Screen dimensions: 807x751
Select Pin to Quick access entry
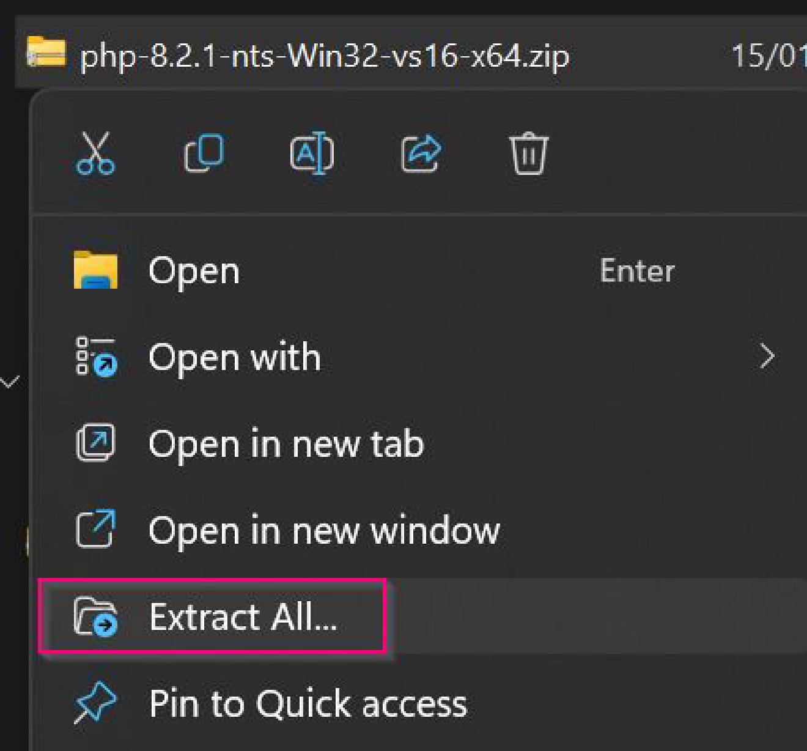(309, 703)
